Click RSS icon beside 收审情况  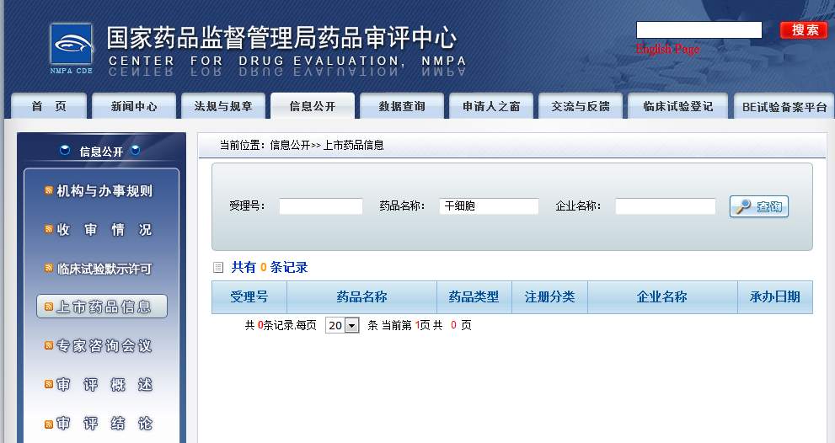coord(49,229)
